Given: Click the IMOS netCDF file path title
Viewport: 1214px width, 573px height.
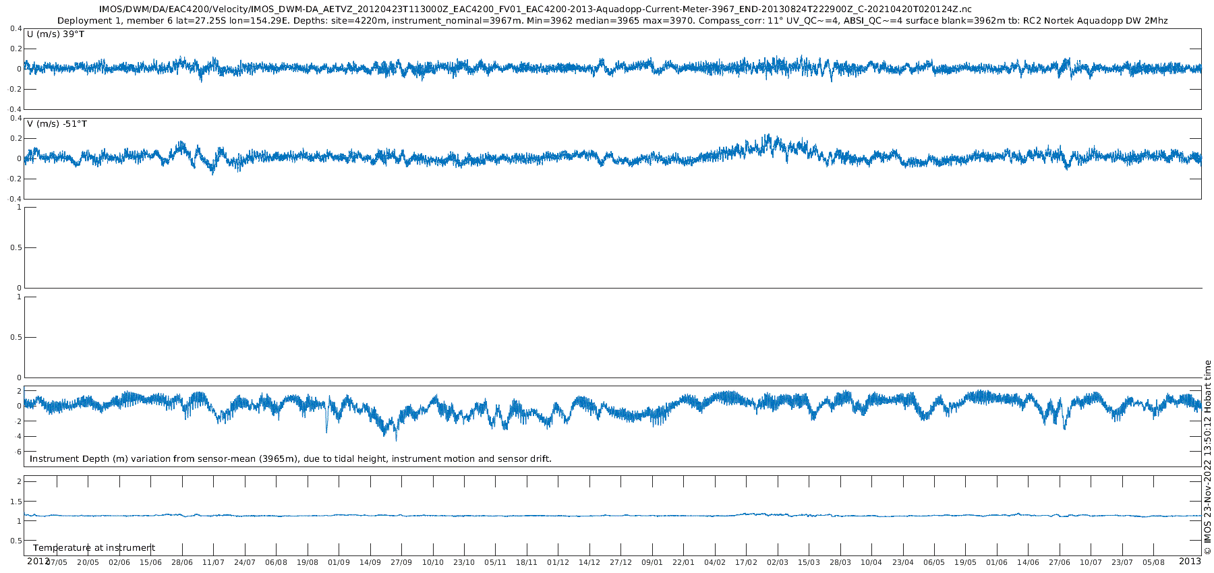Looking at the screenshot, I should [536, 9].
